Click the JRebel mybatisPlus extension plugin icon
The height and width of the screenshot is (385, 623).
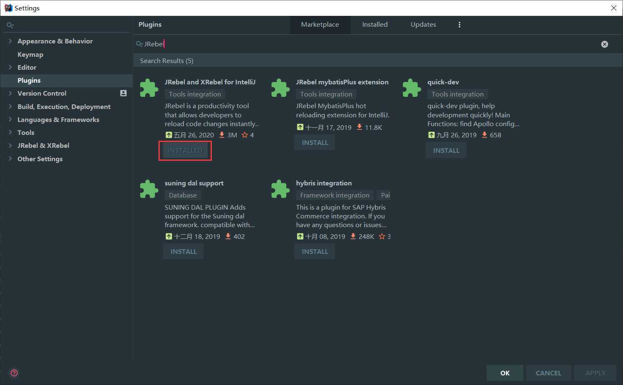(x=280, y=88)
